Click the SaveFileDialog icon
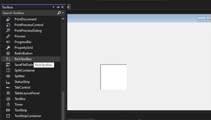The image size is (211, 120). (8, 65)
